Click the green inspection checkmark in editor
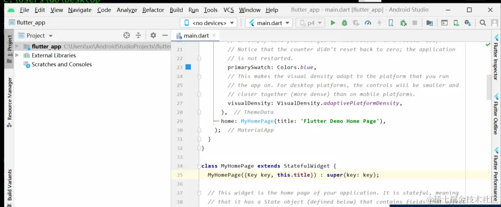 coord(487,44)
